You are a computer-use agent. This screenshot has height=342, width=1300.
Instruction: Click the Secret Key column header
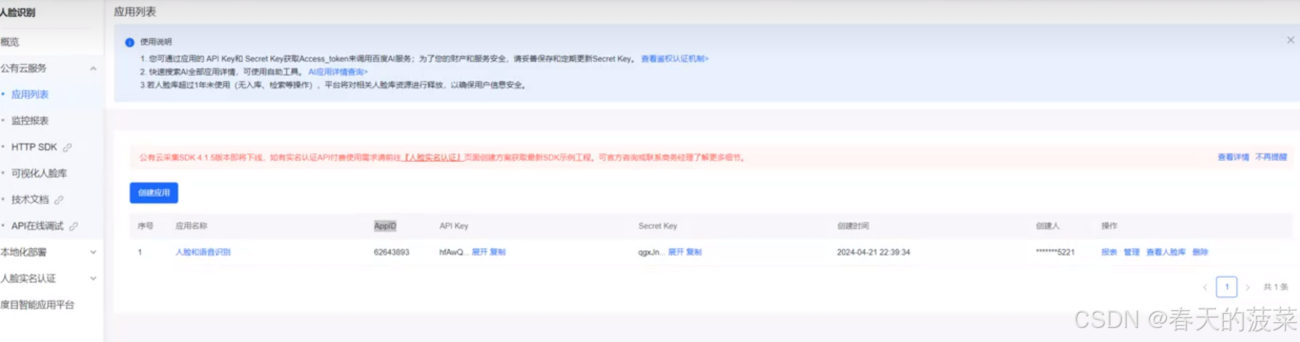pyautogui.click(x=657, y=226)
